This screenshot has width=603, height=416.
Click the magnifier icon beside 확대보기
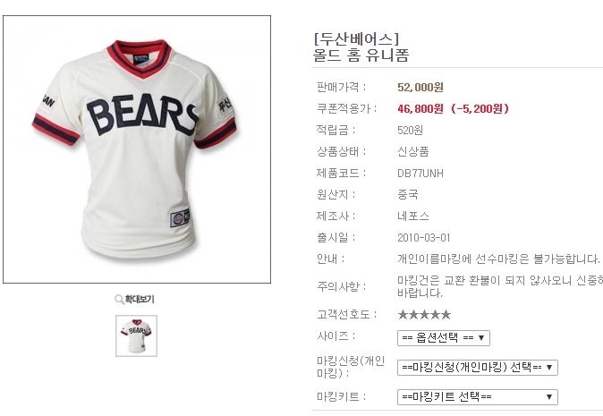(119, 299)
